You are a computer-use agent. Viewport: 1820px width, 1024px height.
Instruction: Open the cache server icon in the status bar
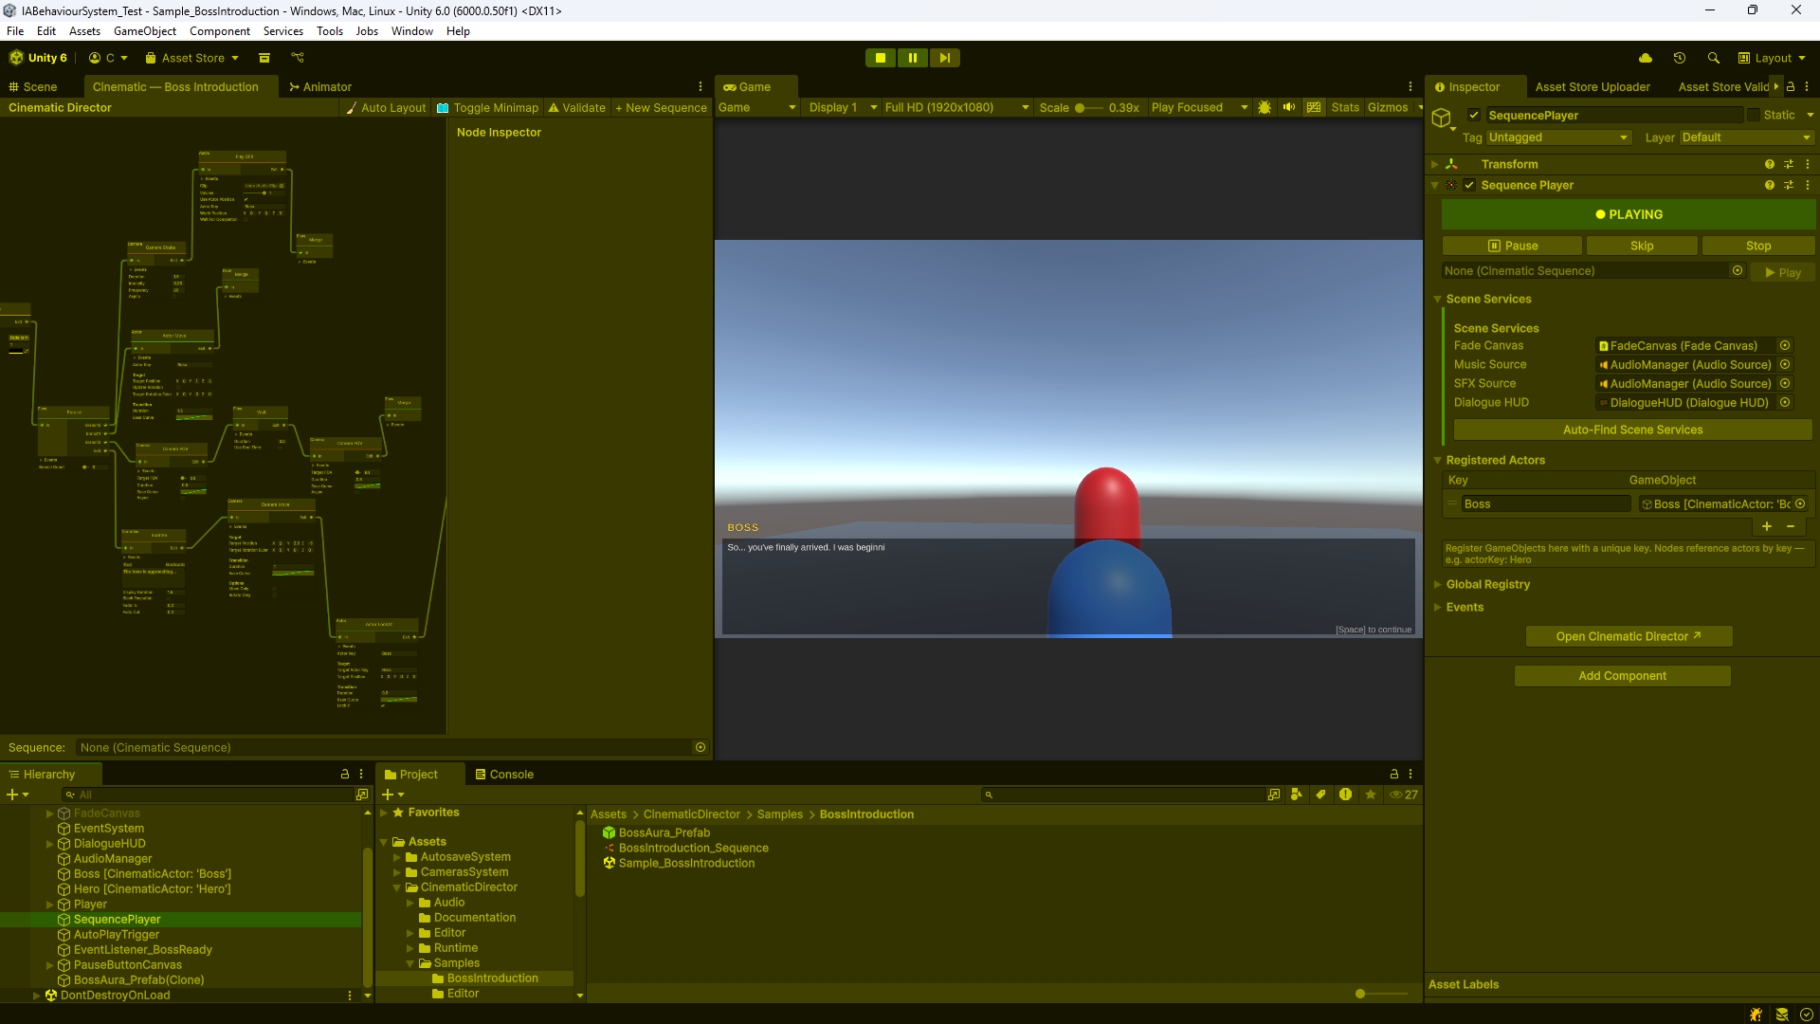[1782, 1014]
